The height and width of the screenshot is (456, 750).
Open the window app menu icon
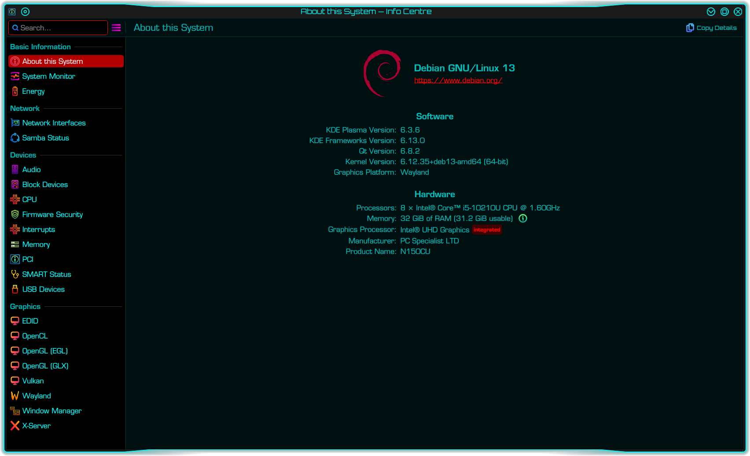point(12,11)
